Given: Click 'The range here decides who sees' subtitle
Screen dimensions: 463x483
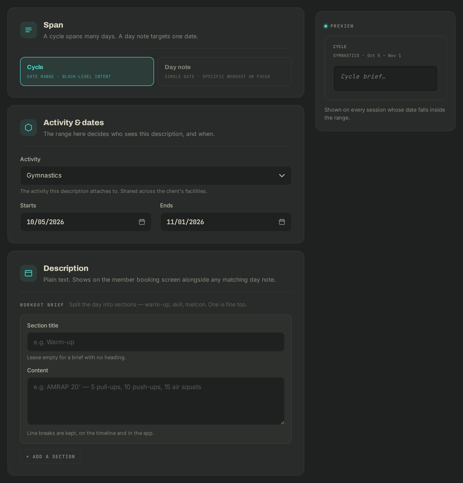Looking at the screenshot, I should (129, 134).
